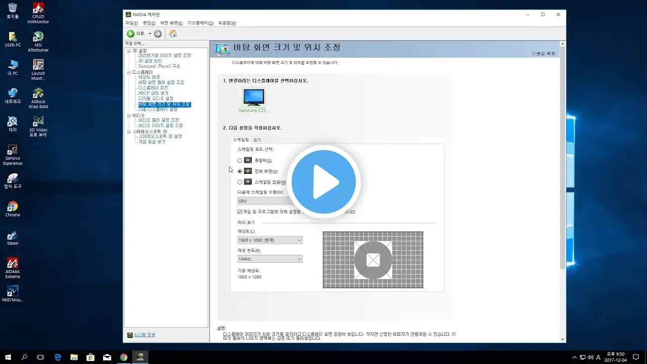
Task: Open the Windows Start menu
Action: click(x=8, y=357)
